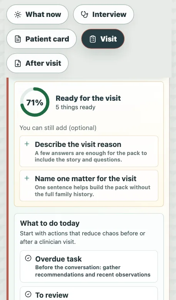Click the plus icon beside Describe the visit reason
The image size is (176, 300).
27,144
